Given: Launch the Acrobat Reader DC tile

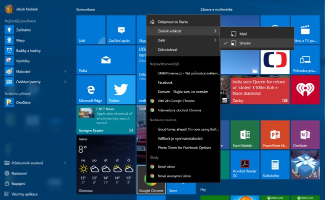Looking at the screenshot, I should point(245,165).
